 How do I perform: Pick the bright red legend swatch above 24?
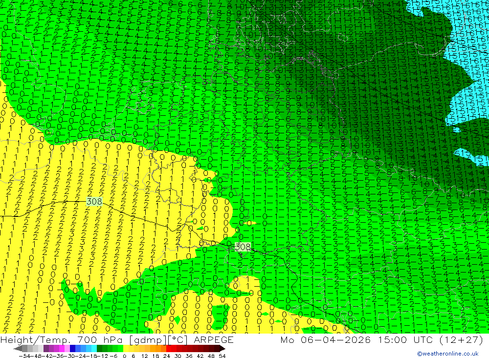pos(169,348)
